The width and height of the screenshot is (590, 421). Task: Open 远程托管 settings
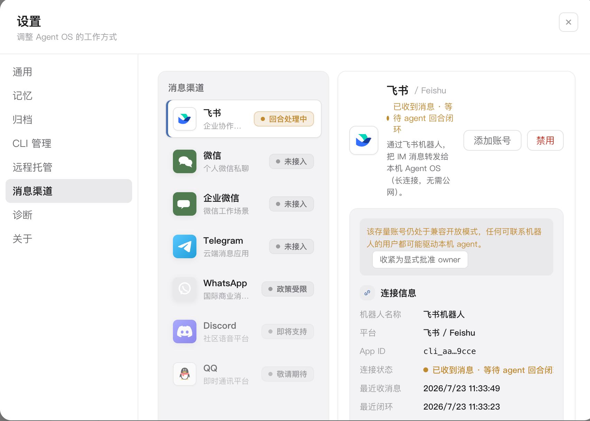[69, 167]
